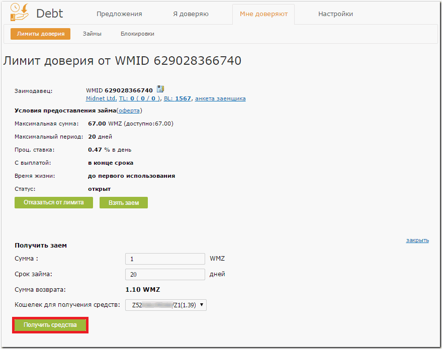
Task: Switch to the Я доверяю tab
Action: [x=191, y=14]
